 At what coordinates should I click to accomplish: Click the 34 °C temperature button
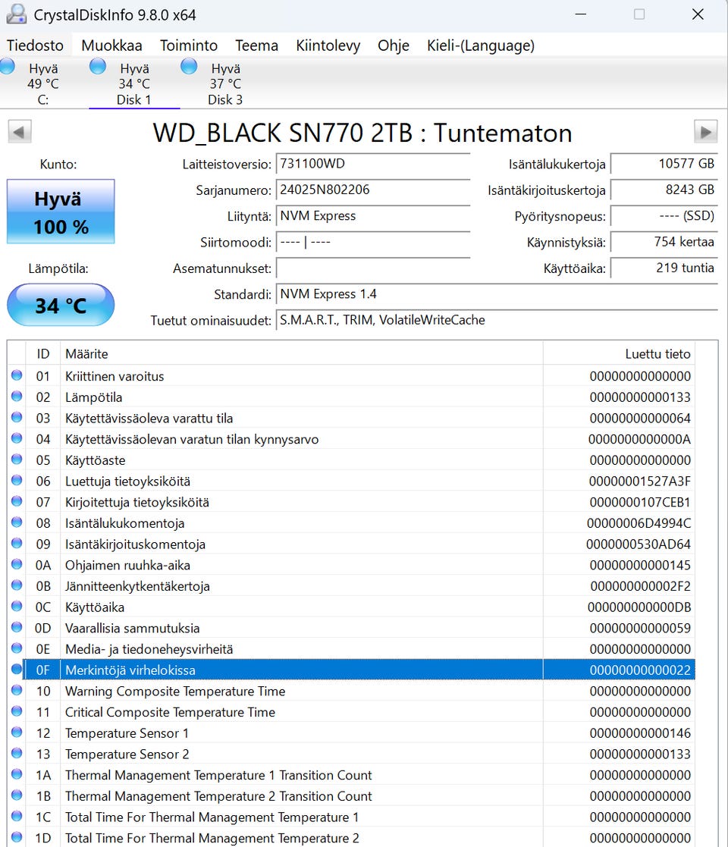point(61,305)
